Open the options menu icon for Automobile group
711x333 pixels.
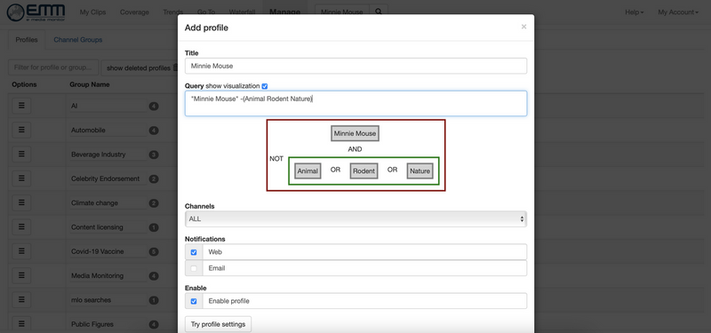coord(21,130)
